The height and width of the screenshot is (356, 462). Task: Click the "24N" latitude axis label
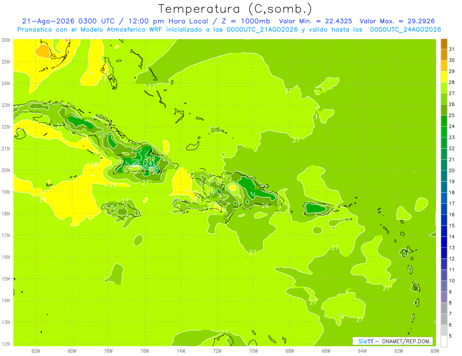[5, 83]
